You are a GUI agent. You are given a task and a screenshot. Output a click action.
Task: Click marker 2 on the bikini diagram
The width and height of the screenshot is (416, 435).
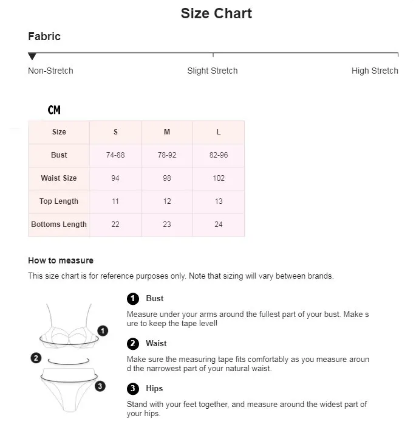coord(36,358)
